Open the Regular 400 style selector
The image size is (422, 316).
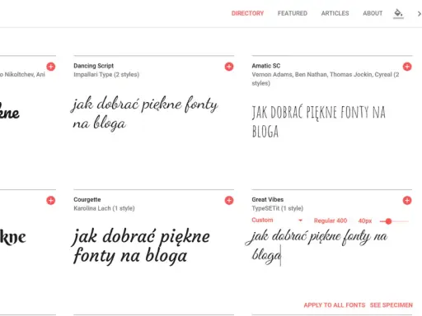coord(331,221)
